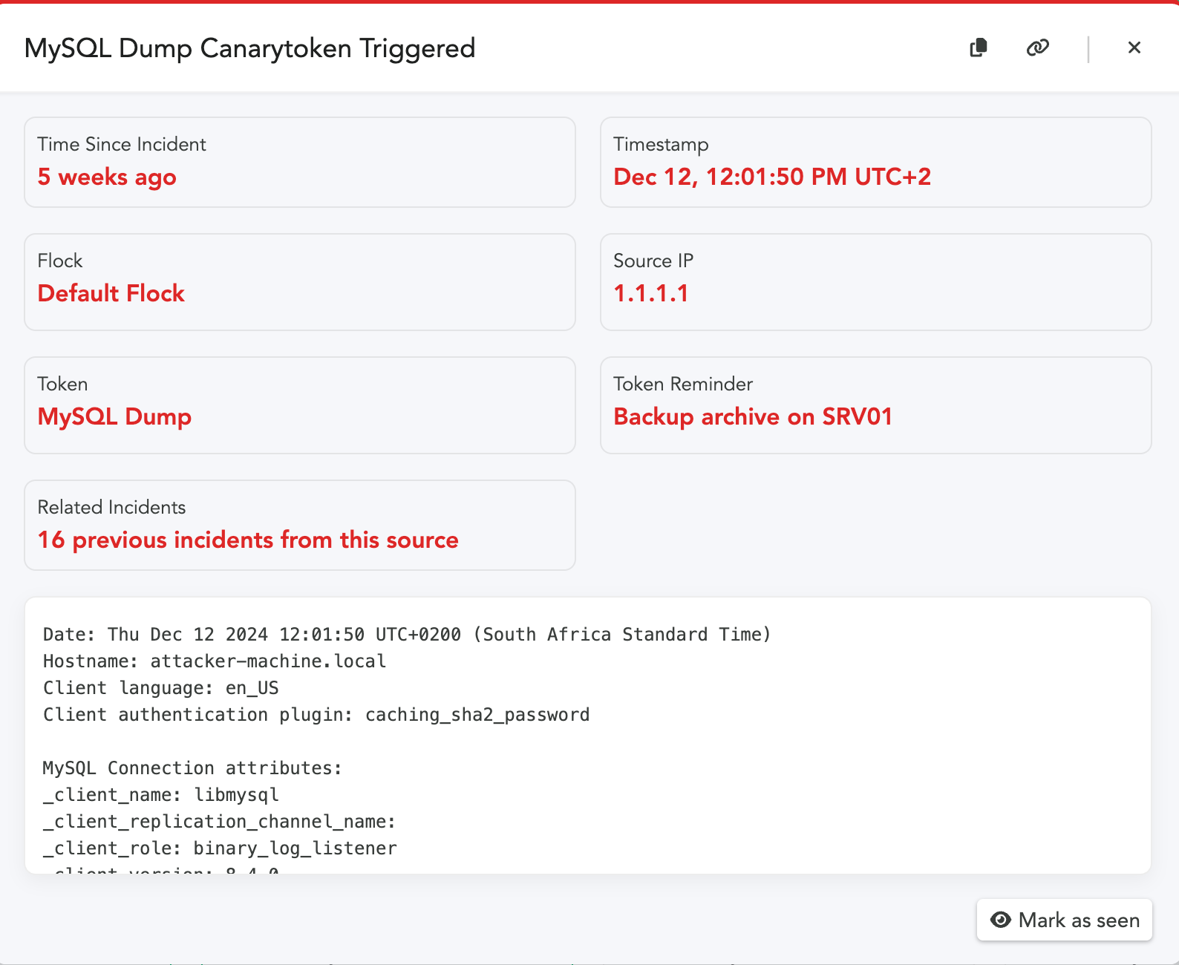Click the _client_name: libmysql line

coord(161,795)
